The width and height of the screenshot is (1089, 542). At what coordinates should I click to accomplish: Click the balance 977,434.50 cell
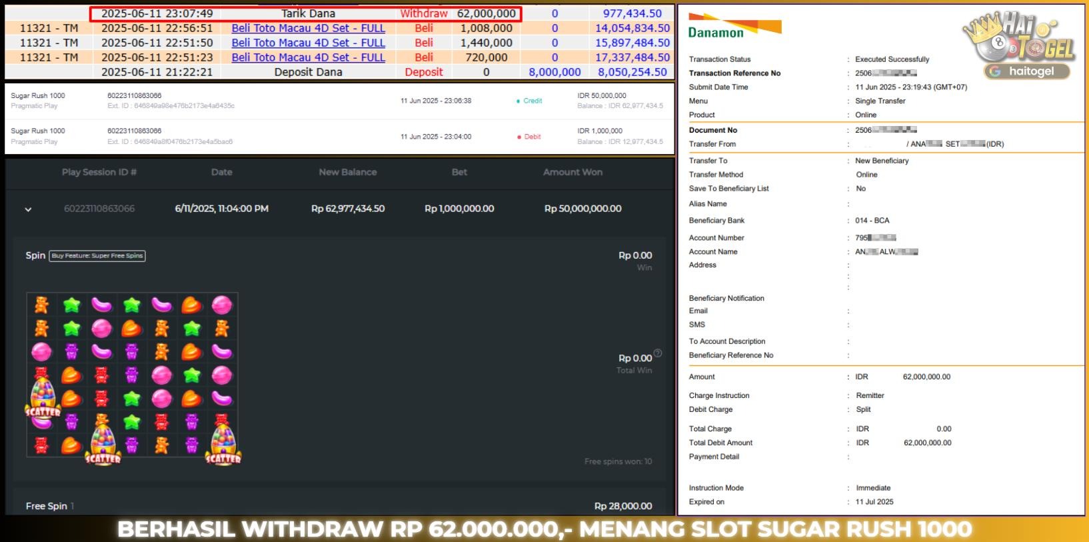click(632, 13)
